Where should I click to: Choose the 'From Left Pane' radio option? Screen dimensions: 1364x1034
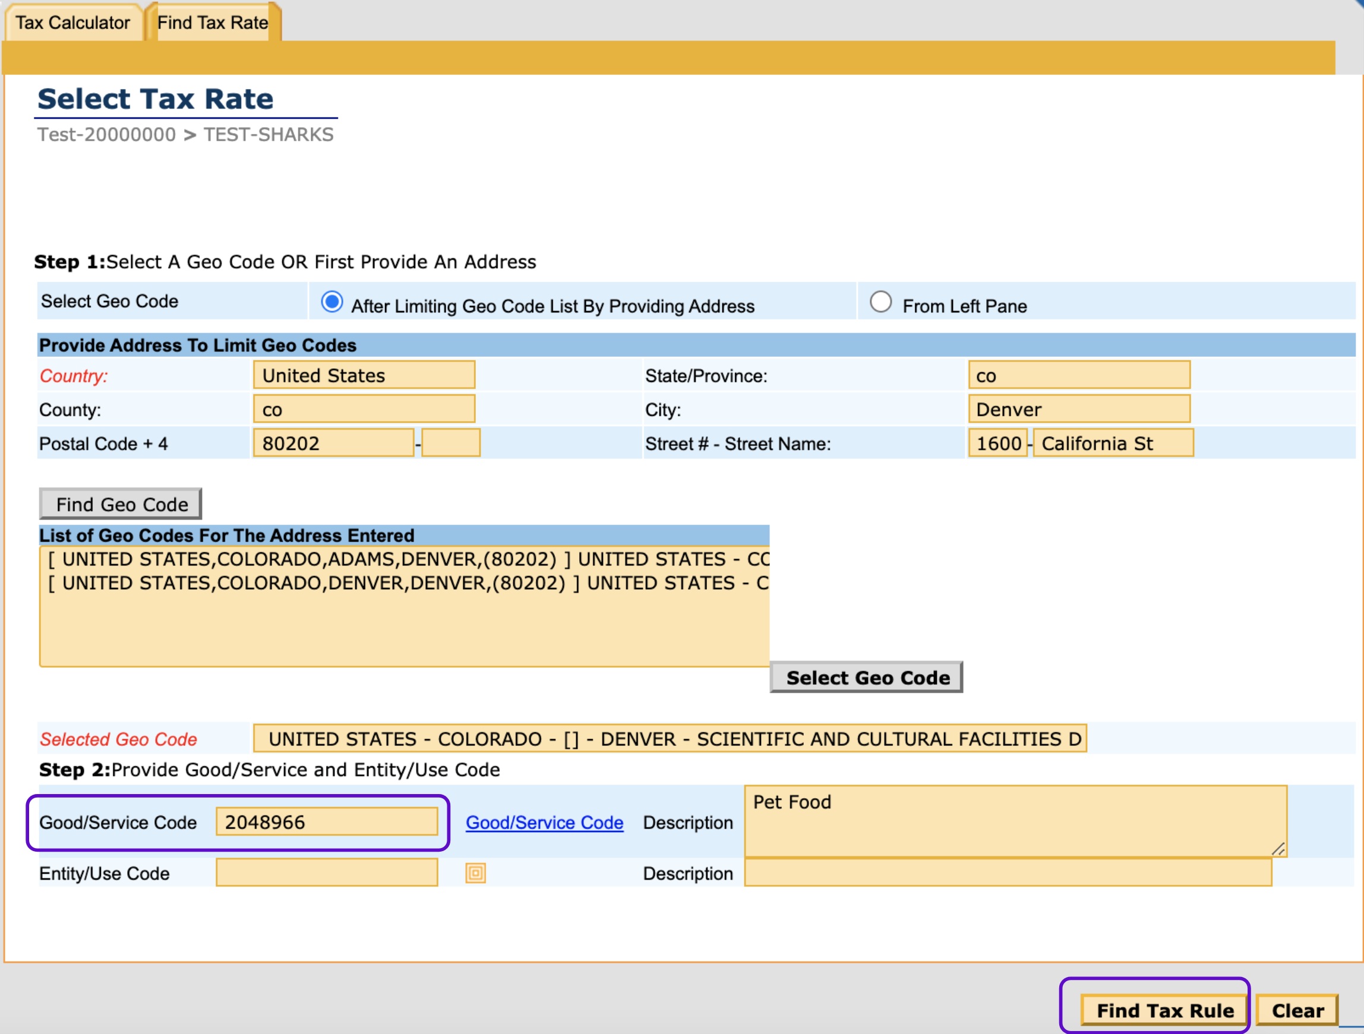[x=880, y=302]
